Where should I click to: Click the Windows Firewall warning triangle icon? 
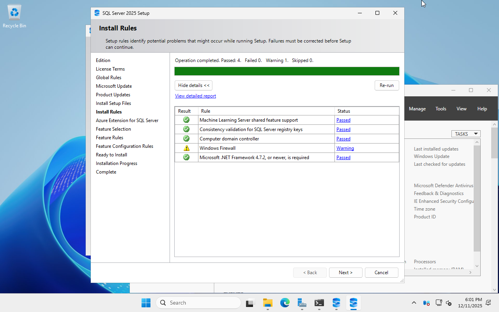pos(186,148)
